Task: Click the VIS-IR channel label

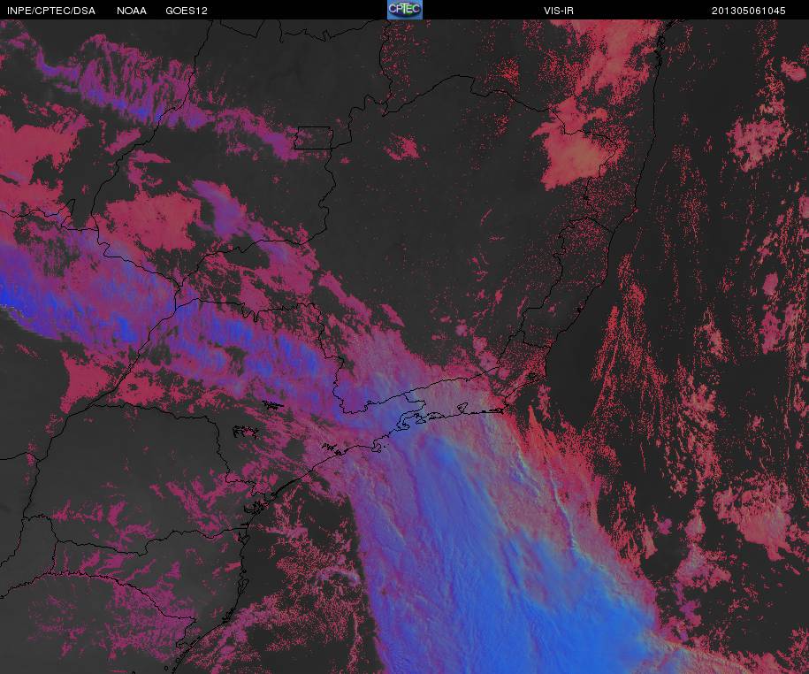Action: coord(559,11)
